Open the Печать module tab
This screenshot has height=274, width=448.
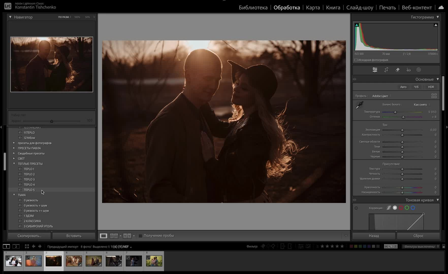[387, 8]
